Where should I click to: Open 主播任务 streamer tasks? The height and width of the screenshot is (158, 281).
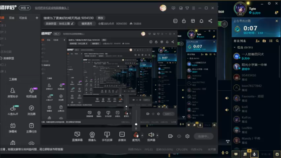tap(31, 128)
